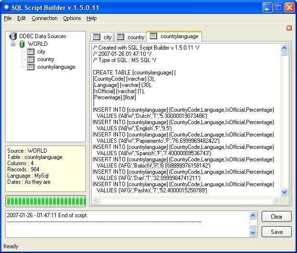
Task: Click the '[Percentage] [float]' line
Action: coord(114,97)
